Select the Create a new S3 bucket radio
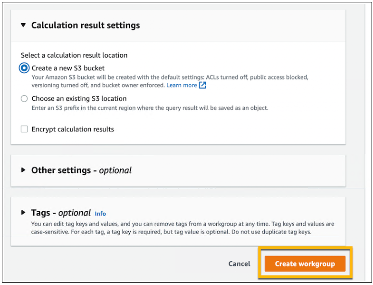Viewport: 373px width, 285px height. 24,68
